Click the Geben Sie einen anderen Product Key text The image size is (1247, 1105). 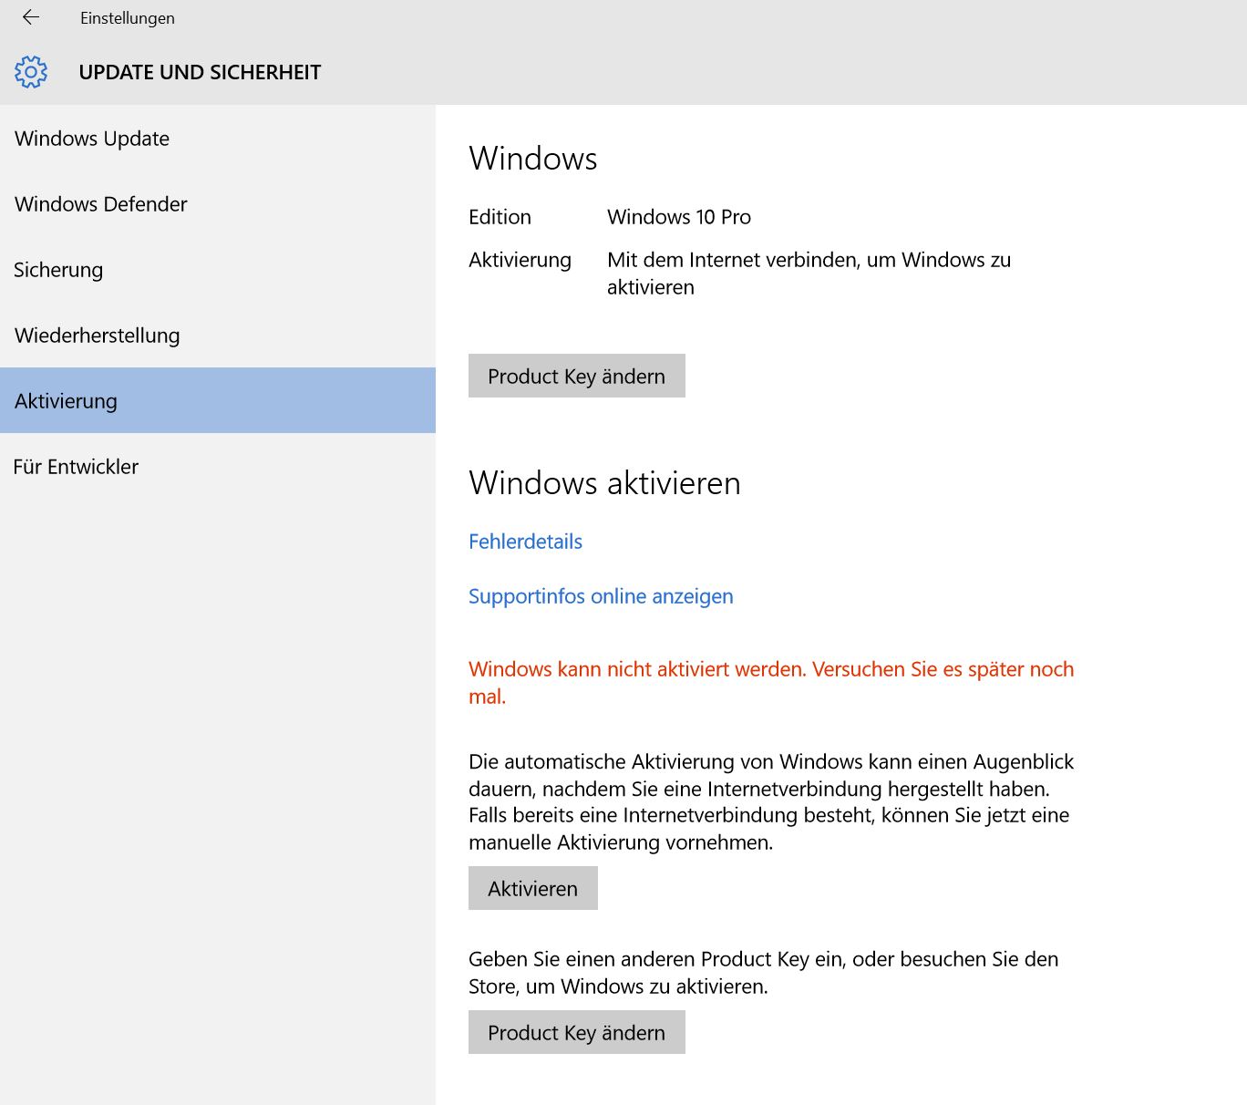click(x=764, y=973)
